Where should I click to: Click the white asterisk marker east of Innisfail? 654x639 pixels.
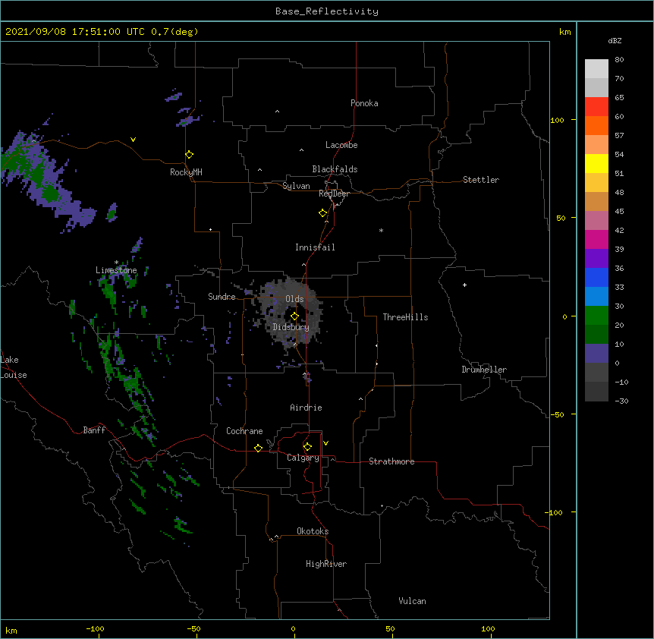coord(381,230)
